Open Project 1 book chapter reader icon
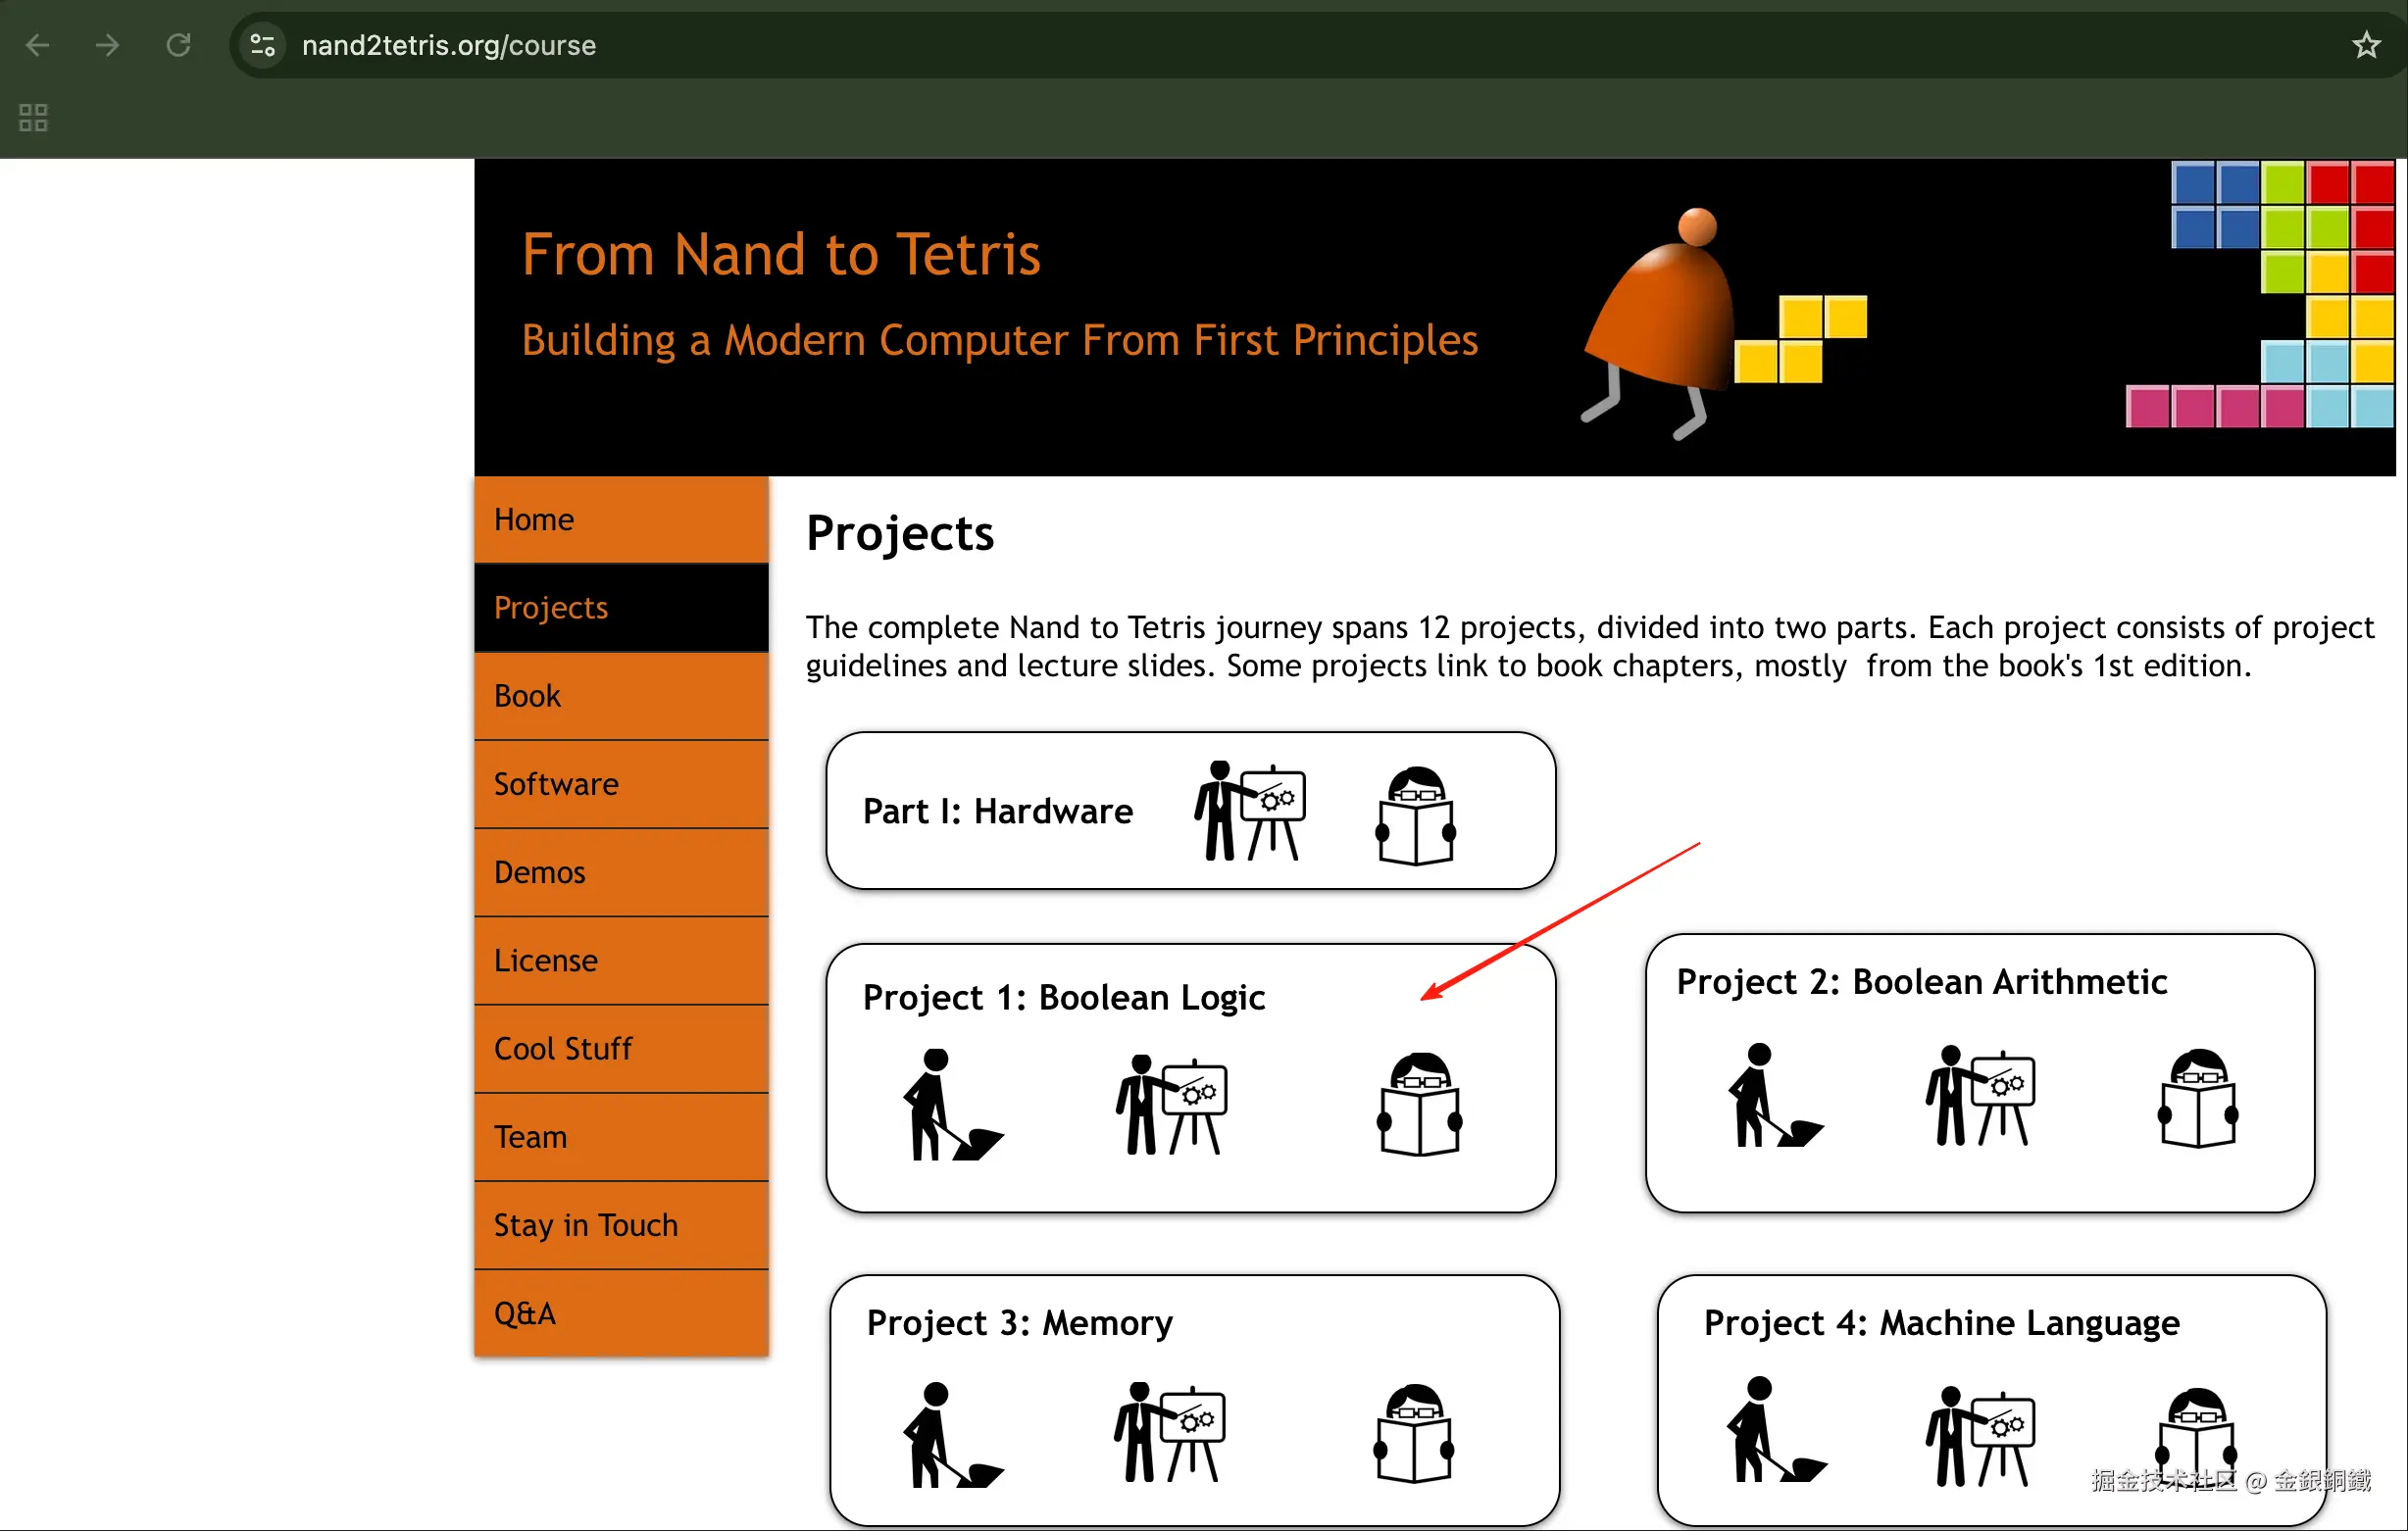 [x=1419, y=1105]
